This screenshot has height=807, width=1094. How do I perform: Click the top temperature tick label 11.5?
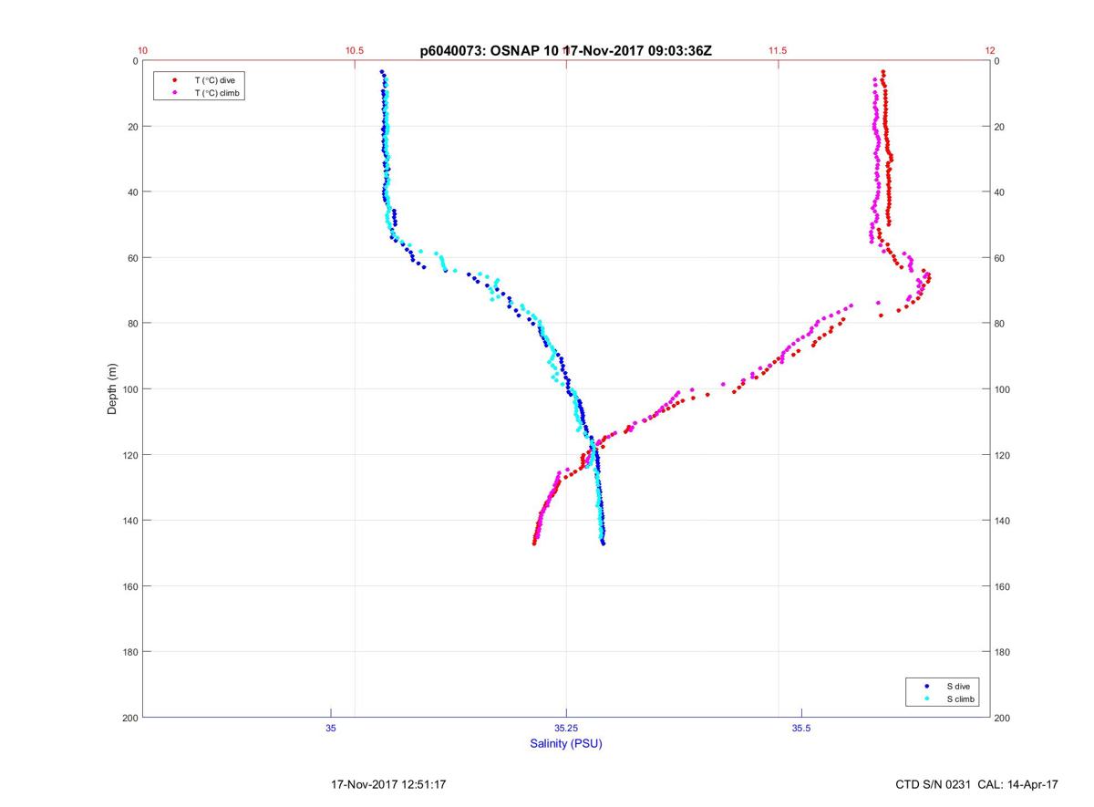[778, 50]
